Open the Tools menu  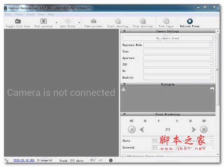click(19, 14)
